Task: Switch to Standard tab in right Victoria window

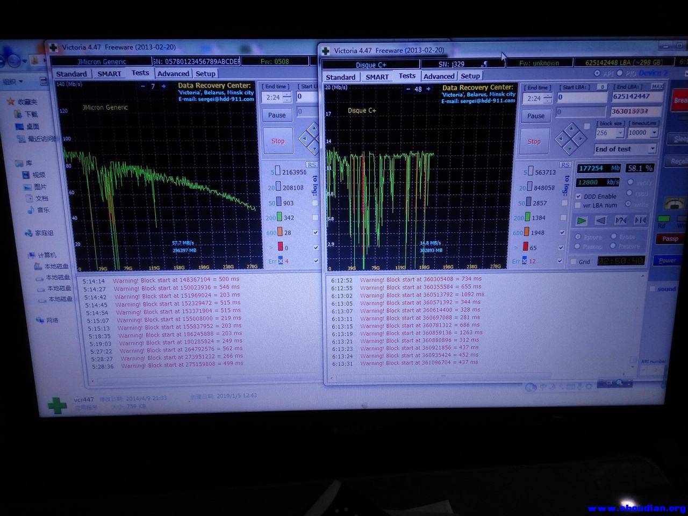Action: (341, 77)
